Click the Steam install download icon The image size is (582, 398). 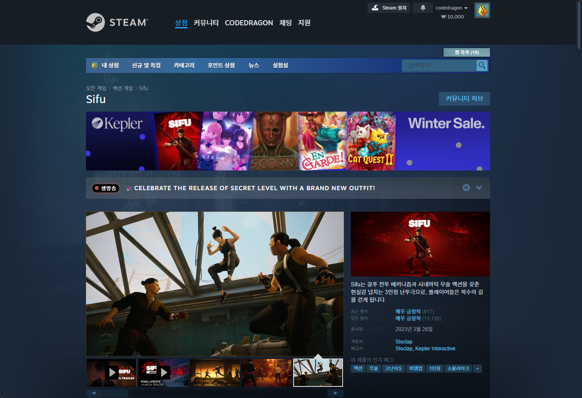[x=375, y=8]
